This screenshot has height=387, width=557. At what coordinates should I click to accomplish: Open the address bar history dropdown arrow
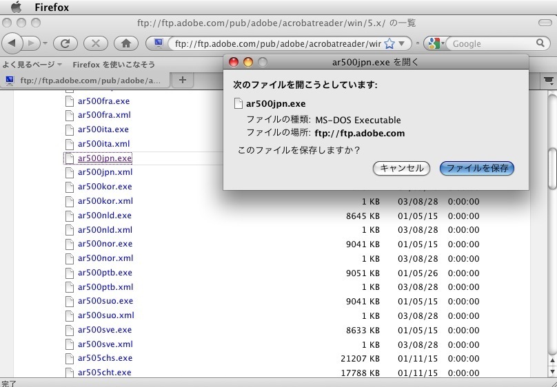click(402, 43)
